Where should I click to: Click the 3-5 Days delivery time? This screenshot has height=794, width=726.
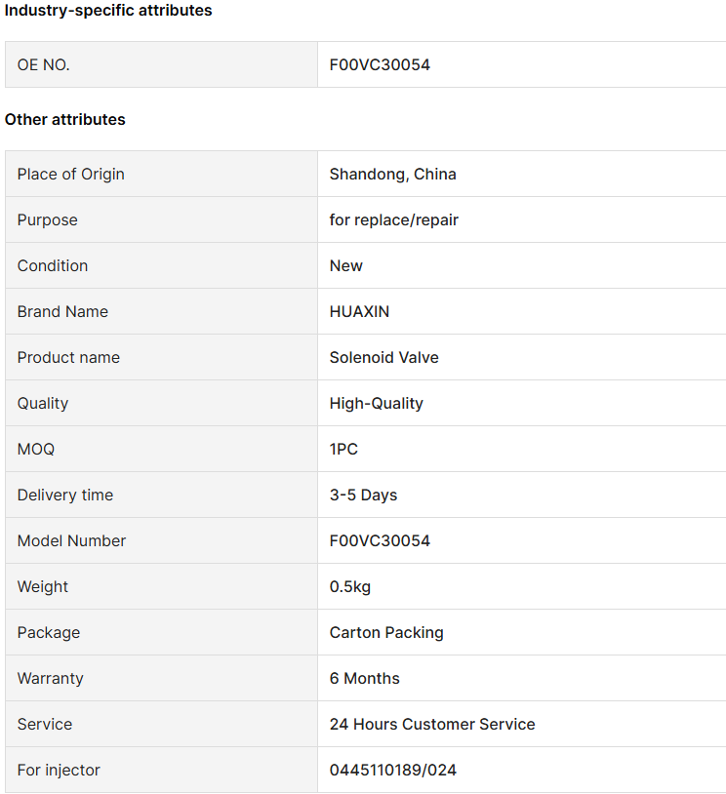tap(363, 495)
